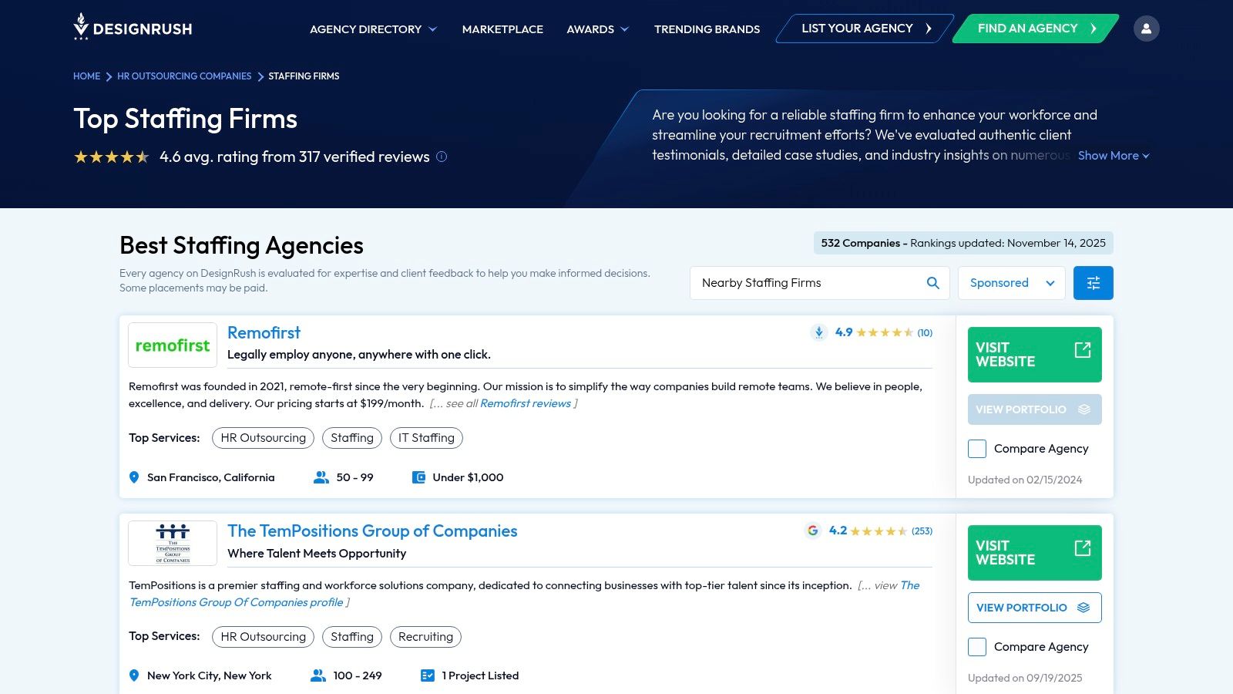Image resolution: width=1233 pixels, height=694 pixels.
Task: Tick Compare Agency checkbox for TemPositions
Action: coord(977,647)
